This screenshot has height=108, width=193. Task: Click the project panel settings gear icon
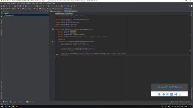pos(45,11)
